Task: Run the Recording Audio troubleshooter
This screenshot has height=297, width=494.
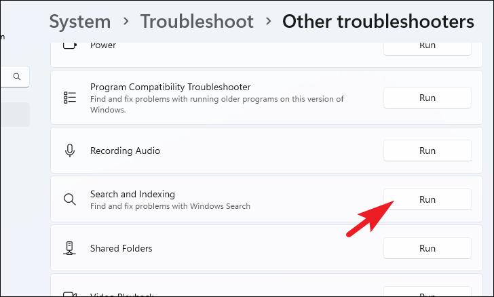Action: [427, 151]
